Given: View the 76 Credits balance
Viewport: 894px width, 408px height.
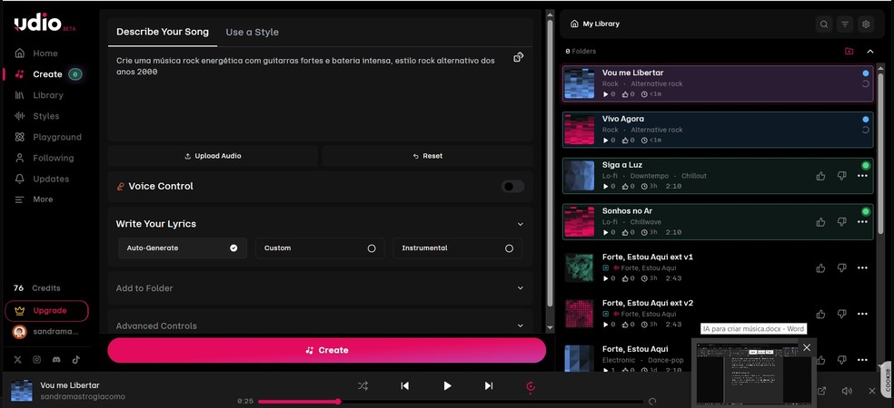Looking at the screenshot, I should click(x=36, y=288).
